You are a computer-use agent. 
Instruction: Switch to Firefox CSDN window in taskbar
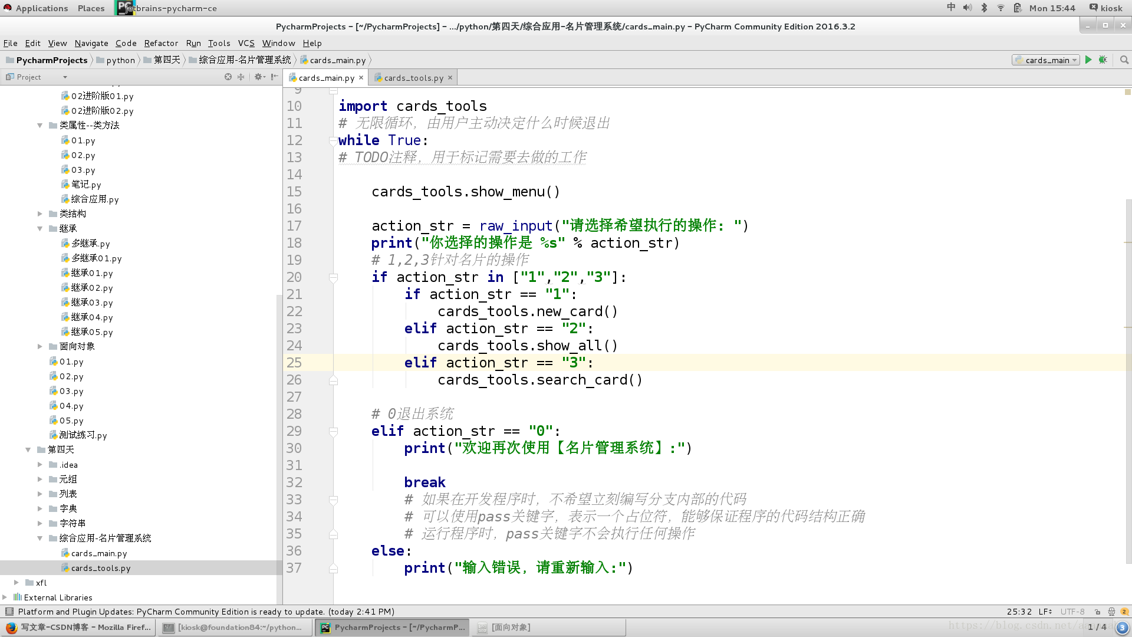pyautogui.click(x=78, y=628)
